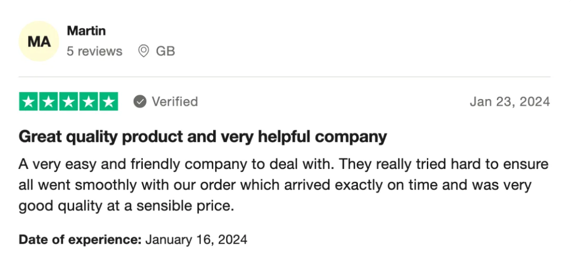Click the horizontal divider under profile

[x=285, y=77]
